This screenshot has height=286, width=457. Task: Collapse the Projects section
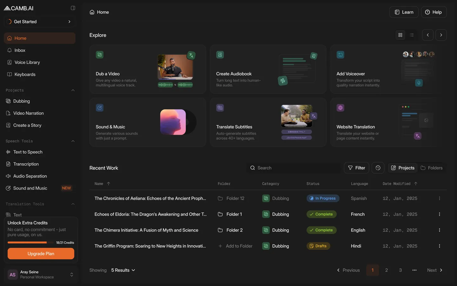pyautogui.click(x=73, y=90)
